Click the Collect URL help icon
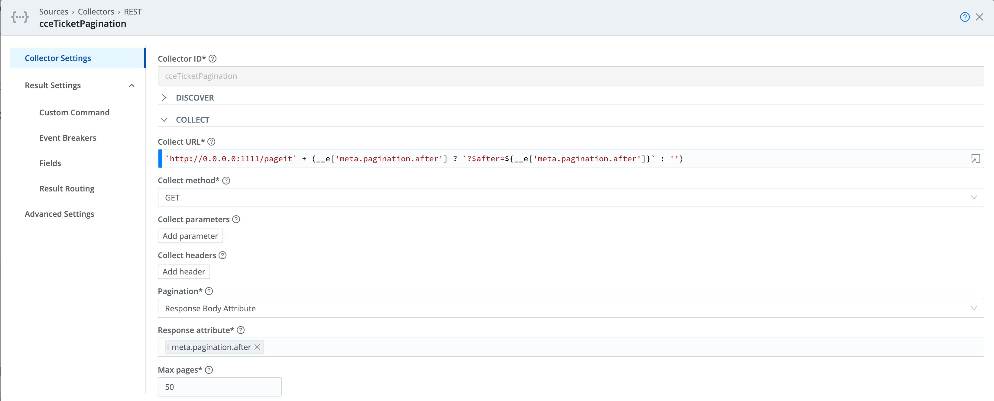The width and height of the screenshot is (994, 401). 211,142
